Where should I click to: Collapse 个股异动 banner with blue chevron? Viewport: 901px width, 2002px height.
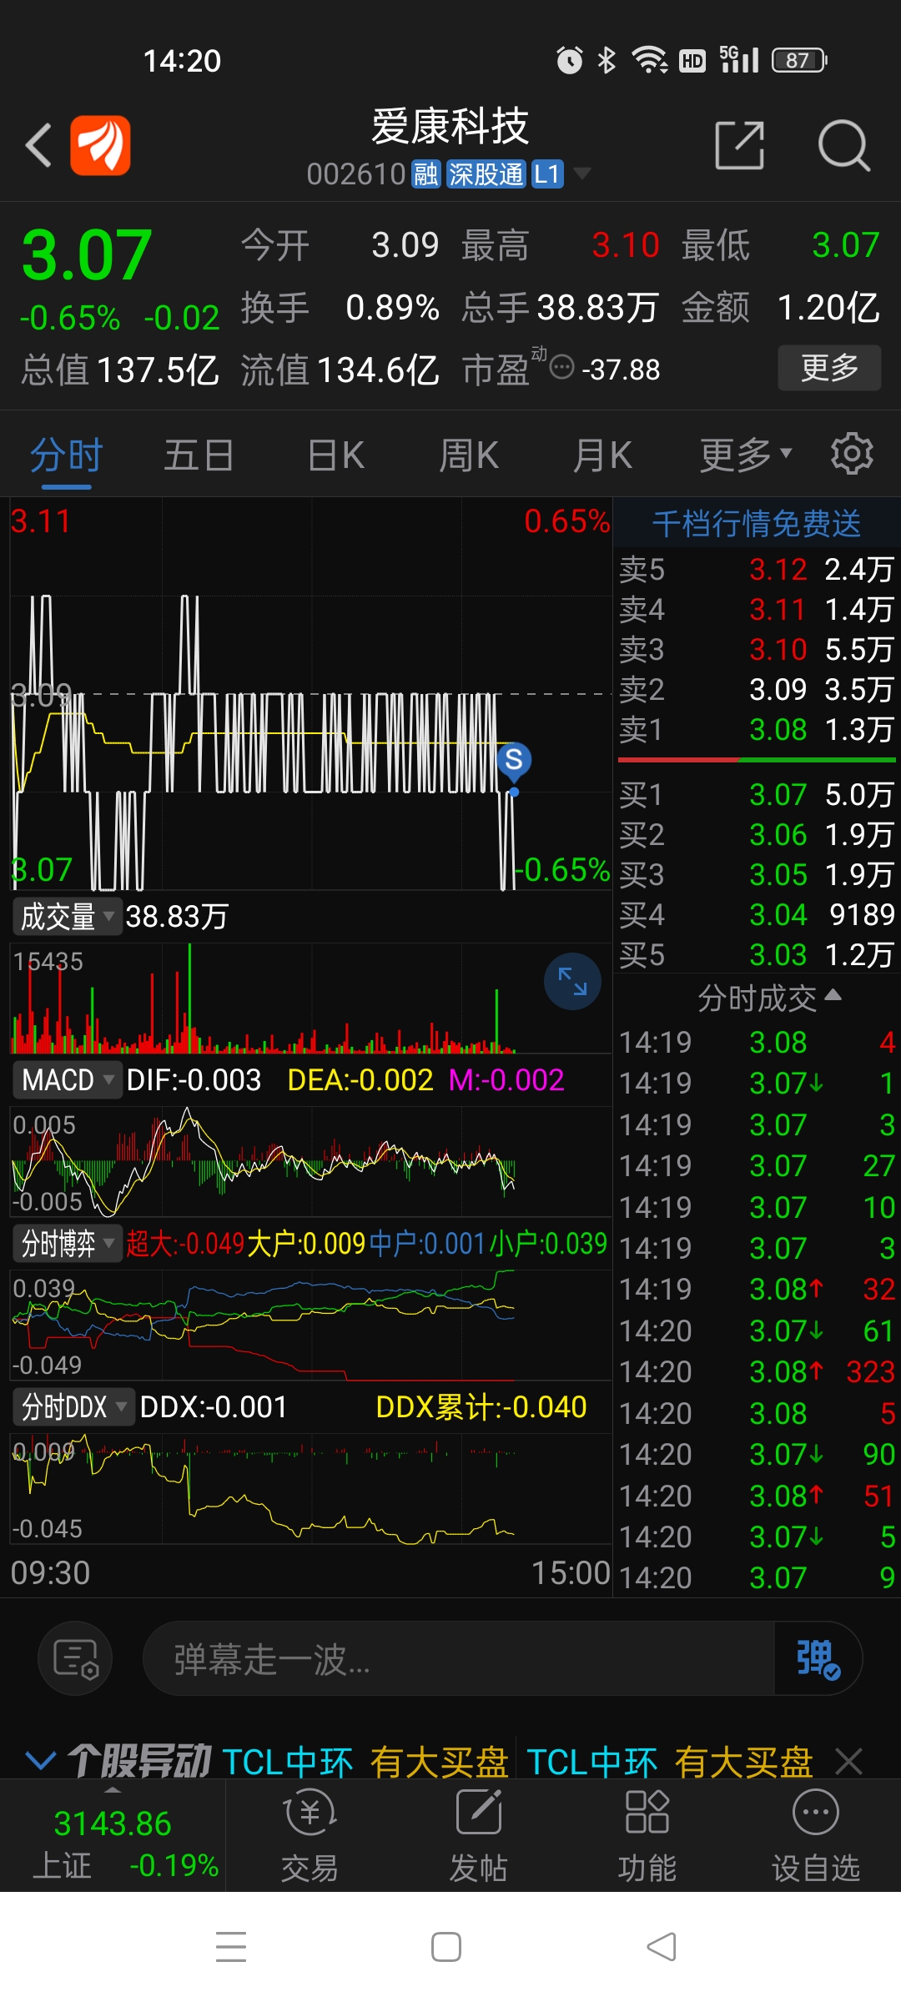41,1760
